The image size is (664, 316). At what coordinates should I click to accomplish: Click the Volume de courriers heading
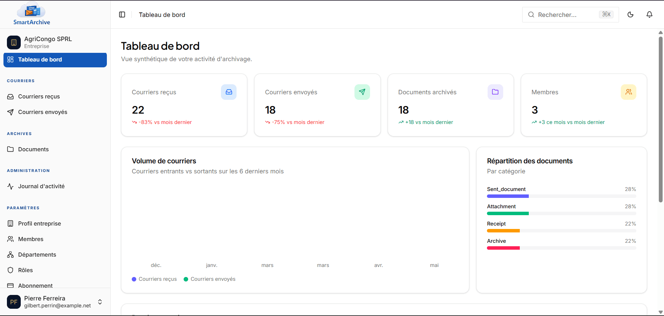pyautogui.click(x=164, y=161)
